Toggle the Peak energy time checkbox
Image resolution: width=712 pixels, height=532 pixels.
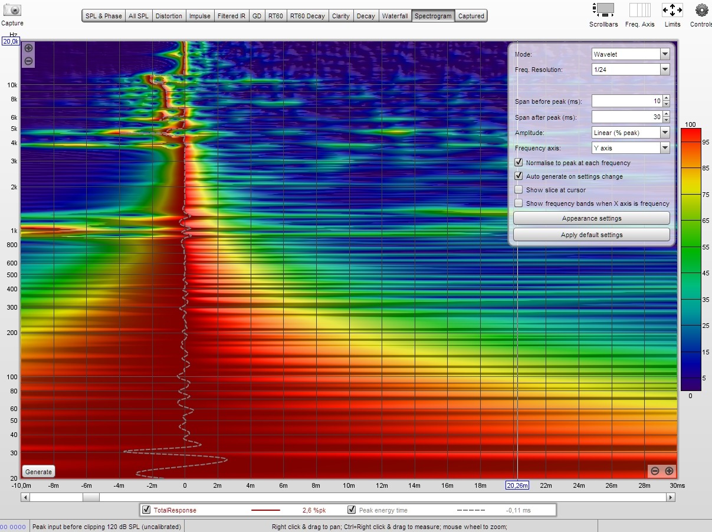coord(352,510)
